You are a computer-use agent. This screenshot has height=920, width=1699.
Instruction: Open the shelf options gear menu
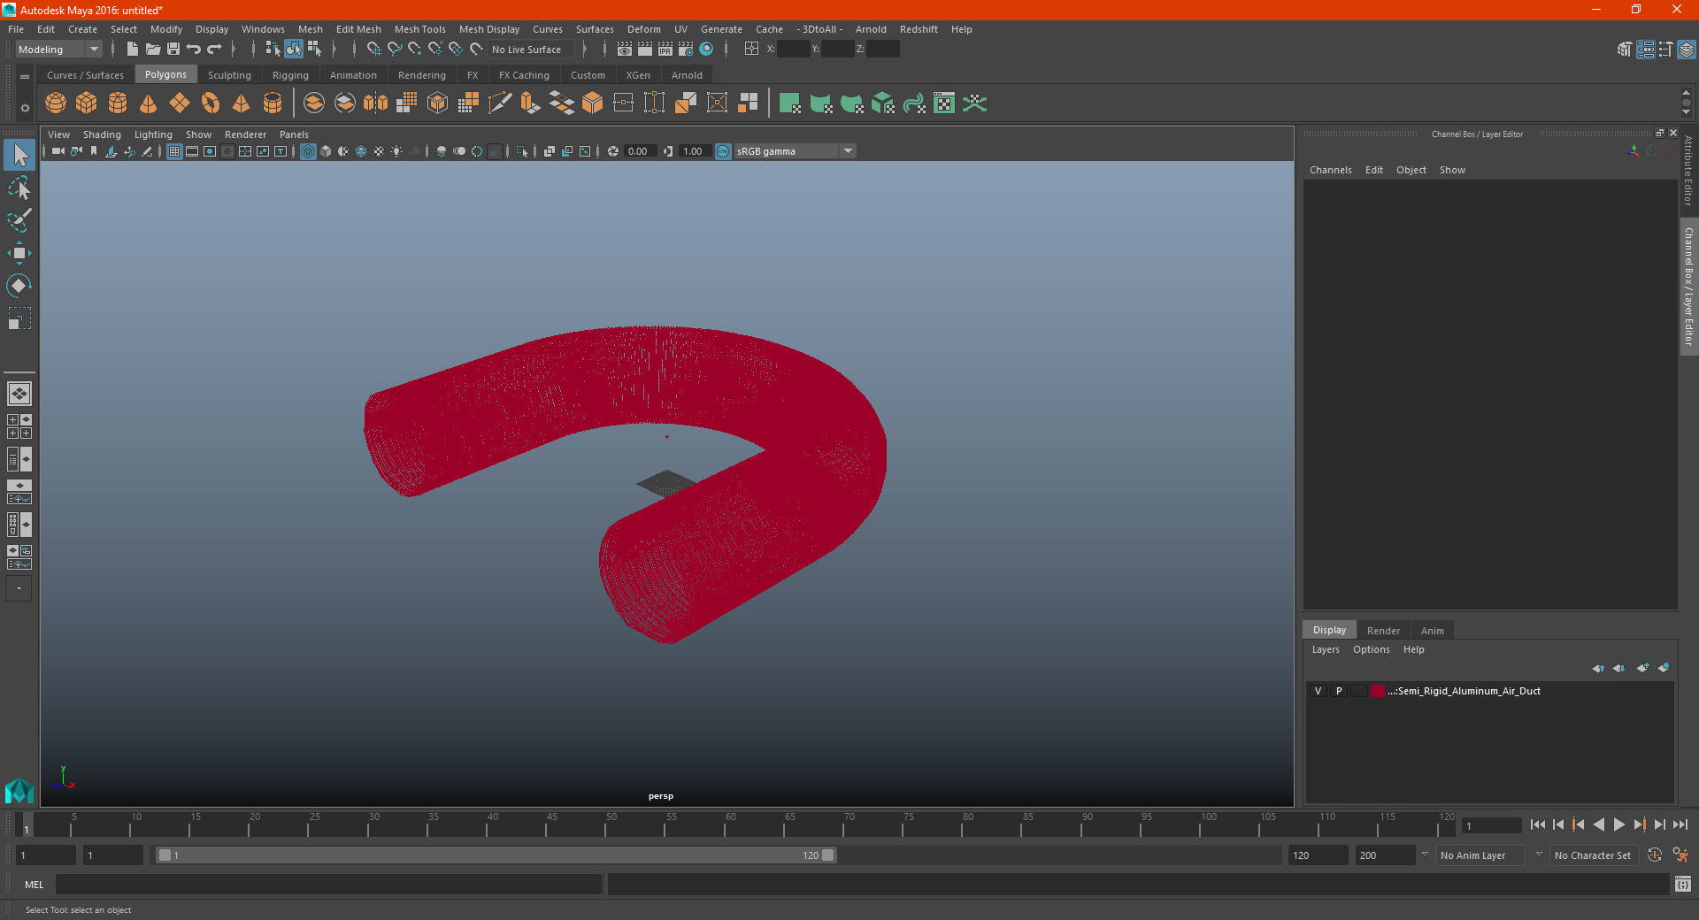pos(25,109)
